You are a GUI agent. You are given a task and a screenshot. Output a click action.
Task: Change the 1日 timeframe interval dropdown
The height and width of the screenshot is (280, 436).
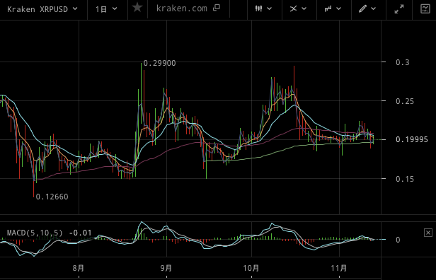[x=106, y=9]
